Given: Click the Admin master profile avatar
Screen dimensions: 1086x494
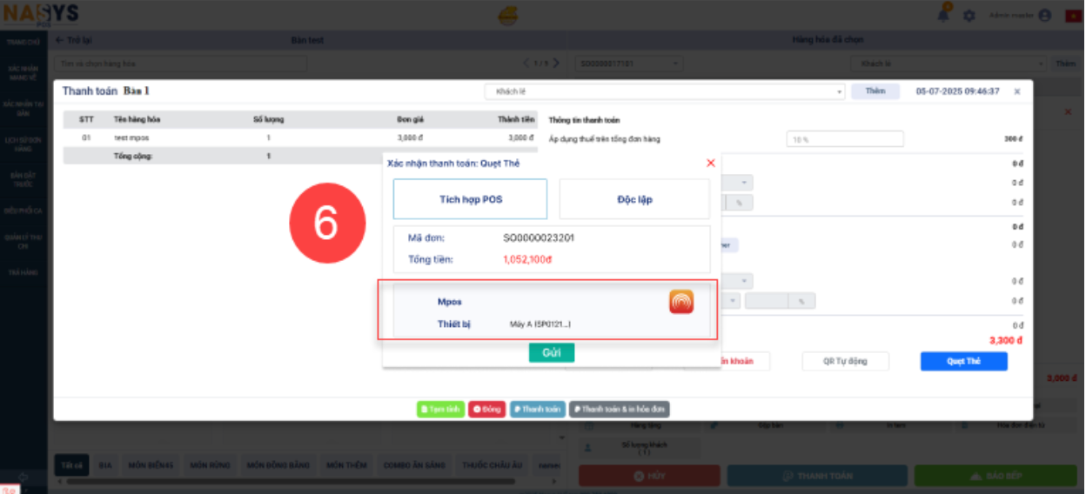Looking at the screenshot, I should click(x=1044, y=16).
